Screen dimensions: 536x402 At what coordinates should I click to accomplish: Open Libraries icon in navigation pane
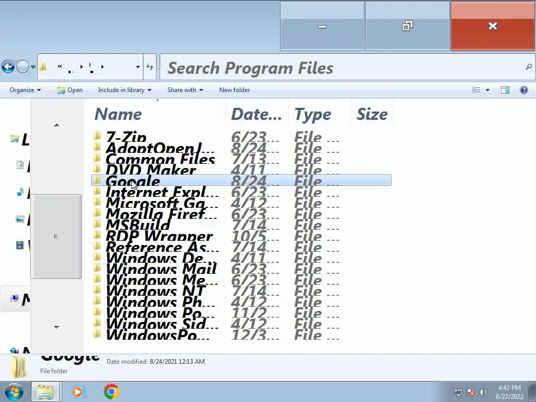14,139
